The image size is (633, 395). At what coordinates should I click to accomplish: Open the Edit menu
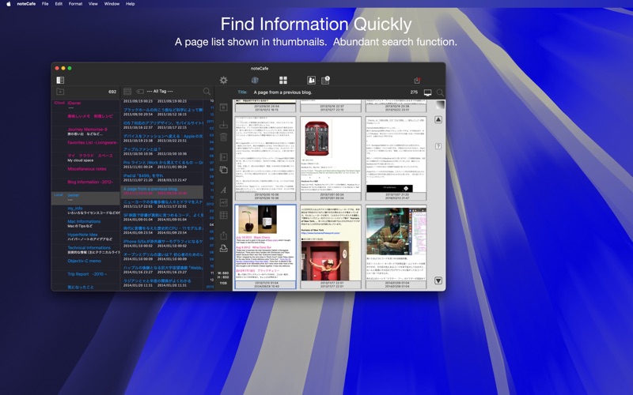(x=59, y=4)
